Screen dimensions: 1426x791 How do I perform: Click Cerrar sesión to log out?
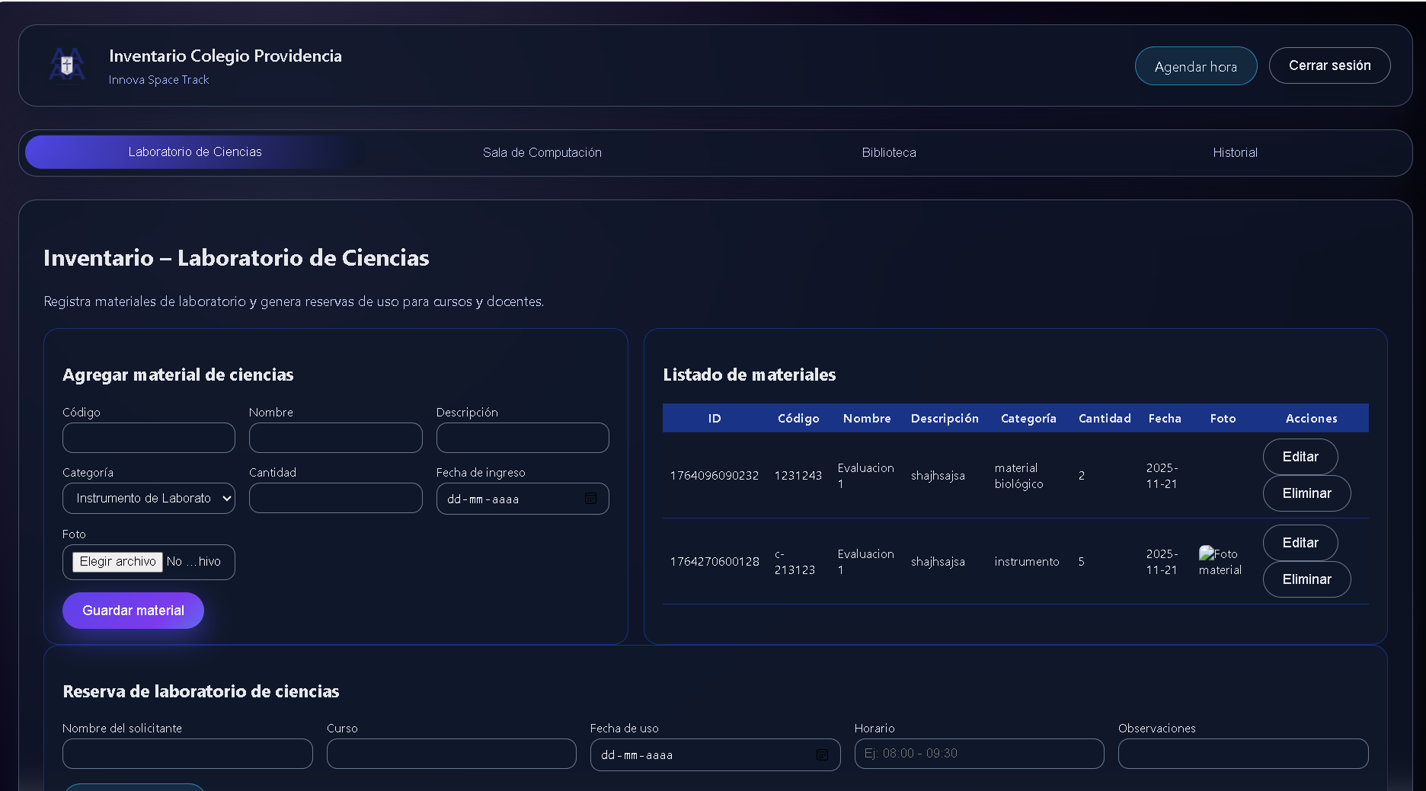click(x=1329, y=65)
